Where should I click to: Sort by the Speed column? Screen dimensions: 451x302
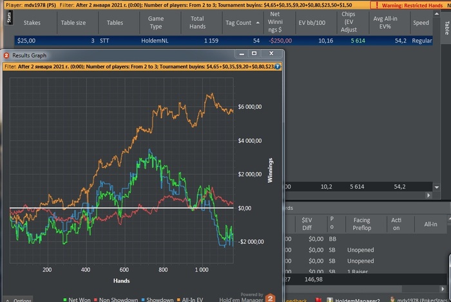point(421,23)
